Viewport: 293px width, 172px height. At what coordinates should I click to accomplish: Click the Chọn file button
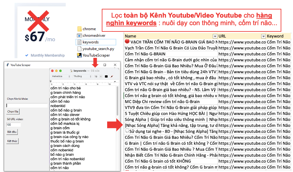13,112
